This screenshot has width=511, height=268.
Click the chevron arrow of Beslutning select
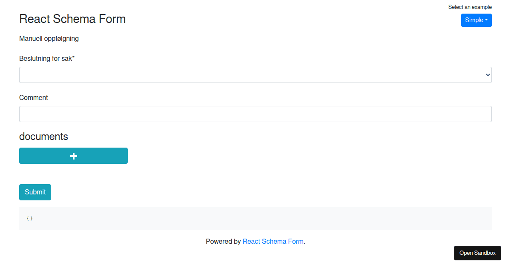coord(488,75)
